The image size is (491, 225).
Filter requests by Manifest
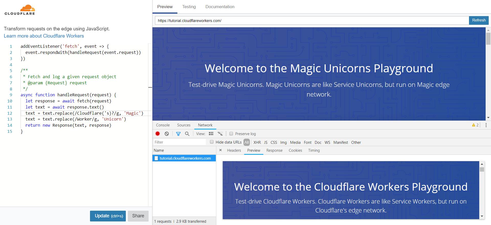[341, 143]
